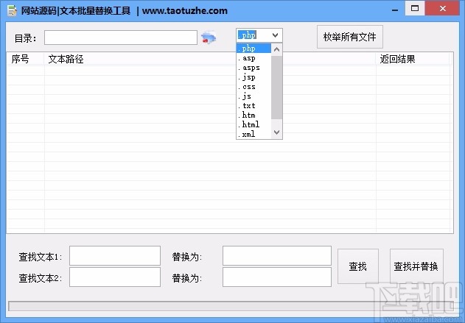Click dropdown list scroll down arrow

(276, 132)
